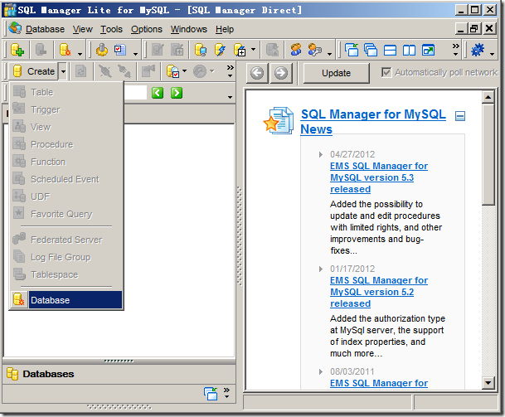Click the users-with-key Grant Manager icon
505x417 pixels.
314,50
